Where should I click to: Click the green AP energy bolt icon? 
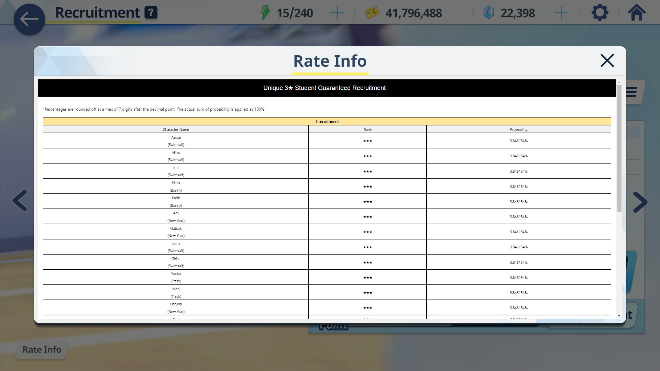[265, 13]
